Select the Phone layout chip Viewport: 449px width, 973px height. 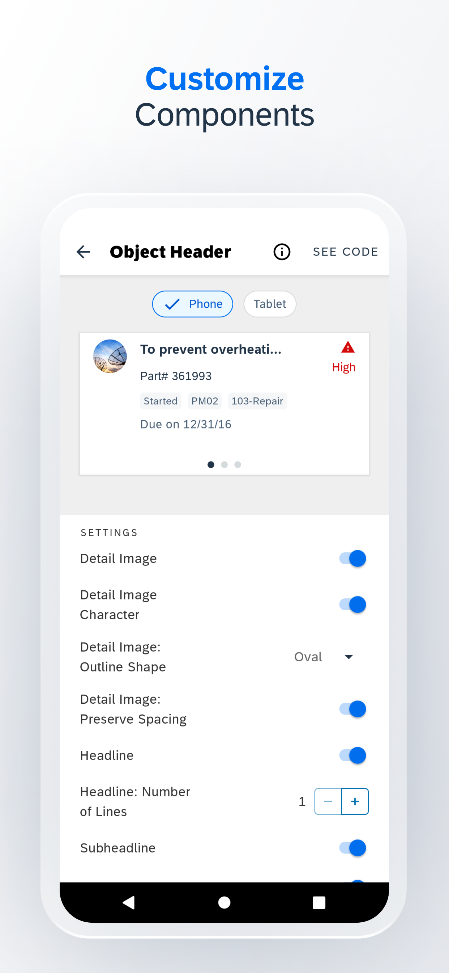[x=192, y=304]
